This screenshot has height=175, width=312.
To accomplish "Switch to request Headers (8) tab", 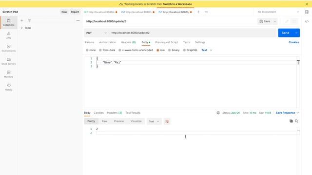I will [x=128, y=42].
